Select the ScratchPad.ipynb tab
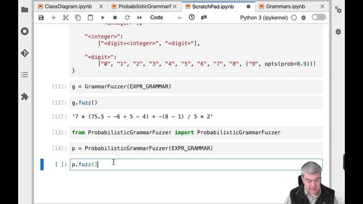 click(213, 6)
